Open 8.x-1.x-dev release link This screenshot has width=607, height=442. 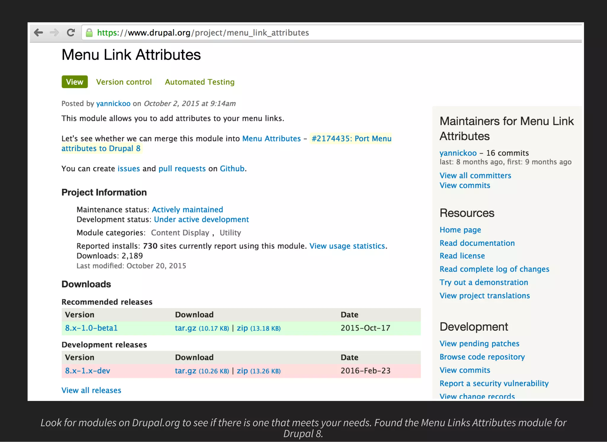pyautogui.click(x=87, y=371)
